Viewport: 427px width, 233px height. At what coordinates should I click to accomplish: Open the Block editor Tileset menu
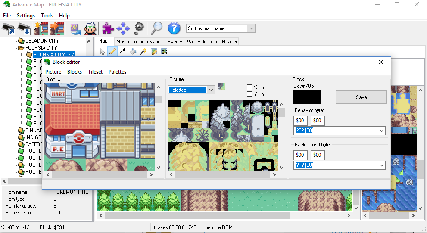coord(95,72)
